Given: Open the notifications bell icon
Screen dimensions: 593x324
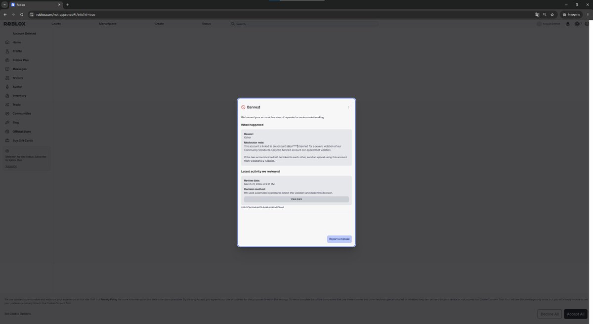Looking at the screenshot, I should click(568, 24).
